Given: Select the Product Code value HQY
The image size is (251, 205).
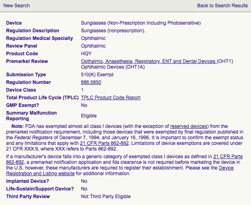Looking at the screenshot, I should coord(86,54).
